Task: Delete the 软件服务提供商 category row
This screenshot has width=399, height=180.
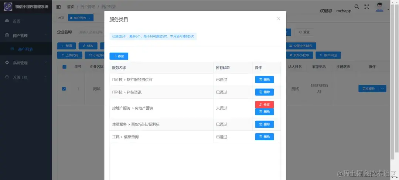Action: (x=265, y=80)
